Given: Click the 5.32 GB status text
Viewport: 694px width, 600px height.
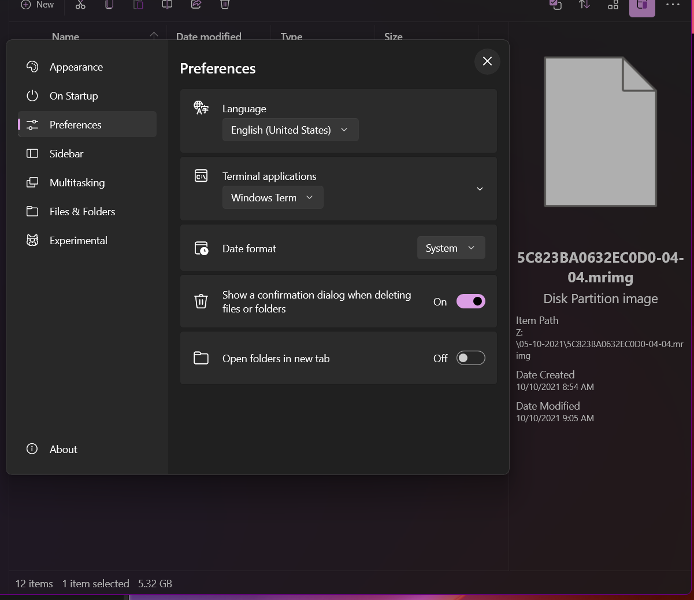Looking at the screenshot, I should click(155, 584).
